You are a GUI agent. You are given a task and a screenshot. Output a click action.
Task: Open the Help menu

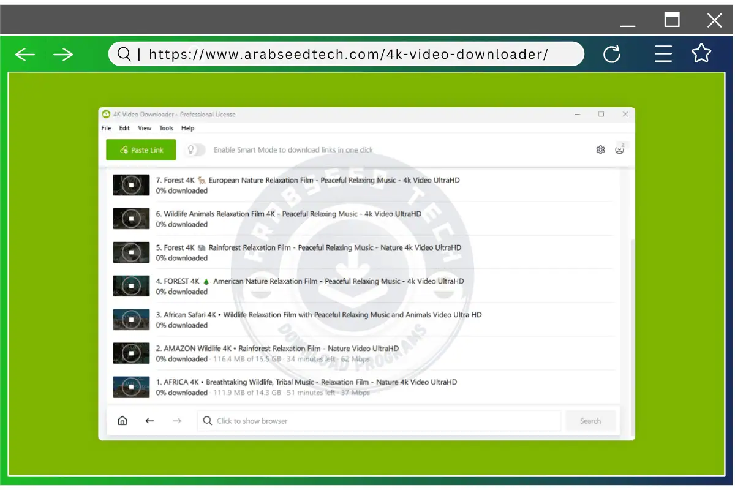tap(187, 128)
